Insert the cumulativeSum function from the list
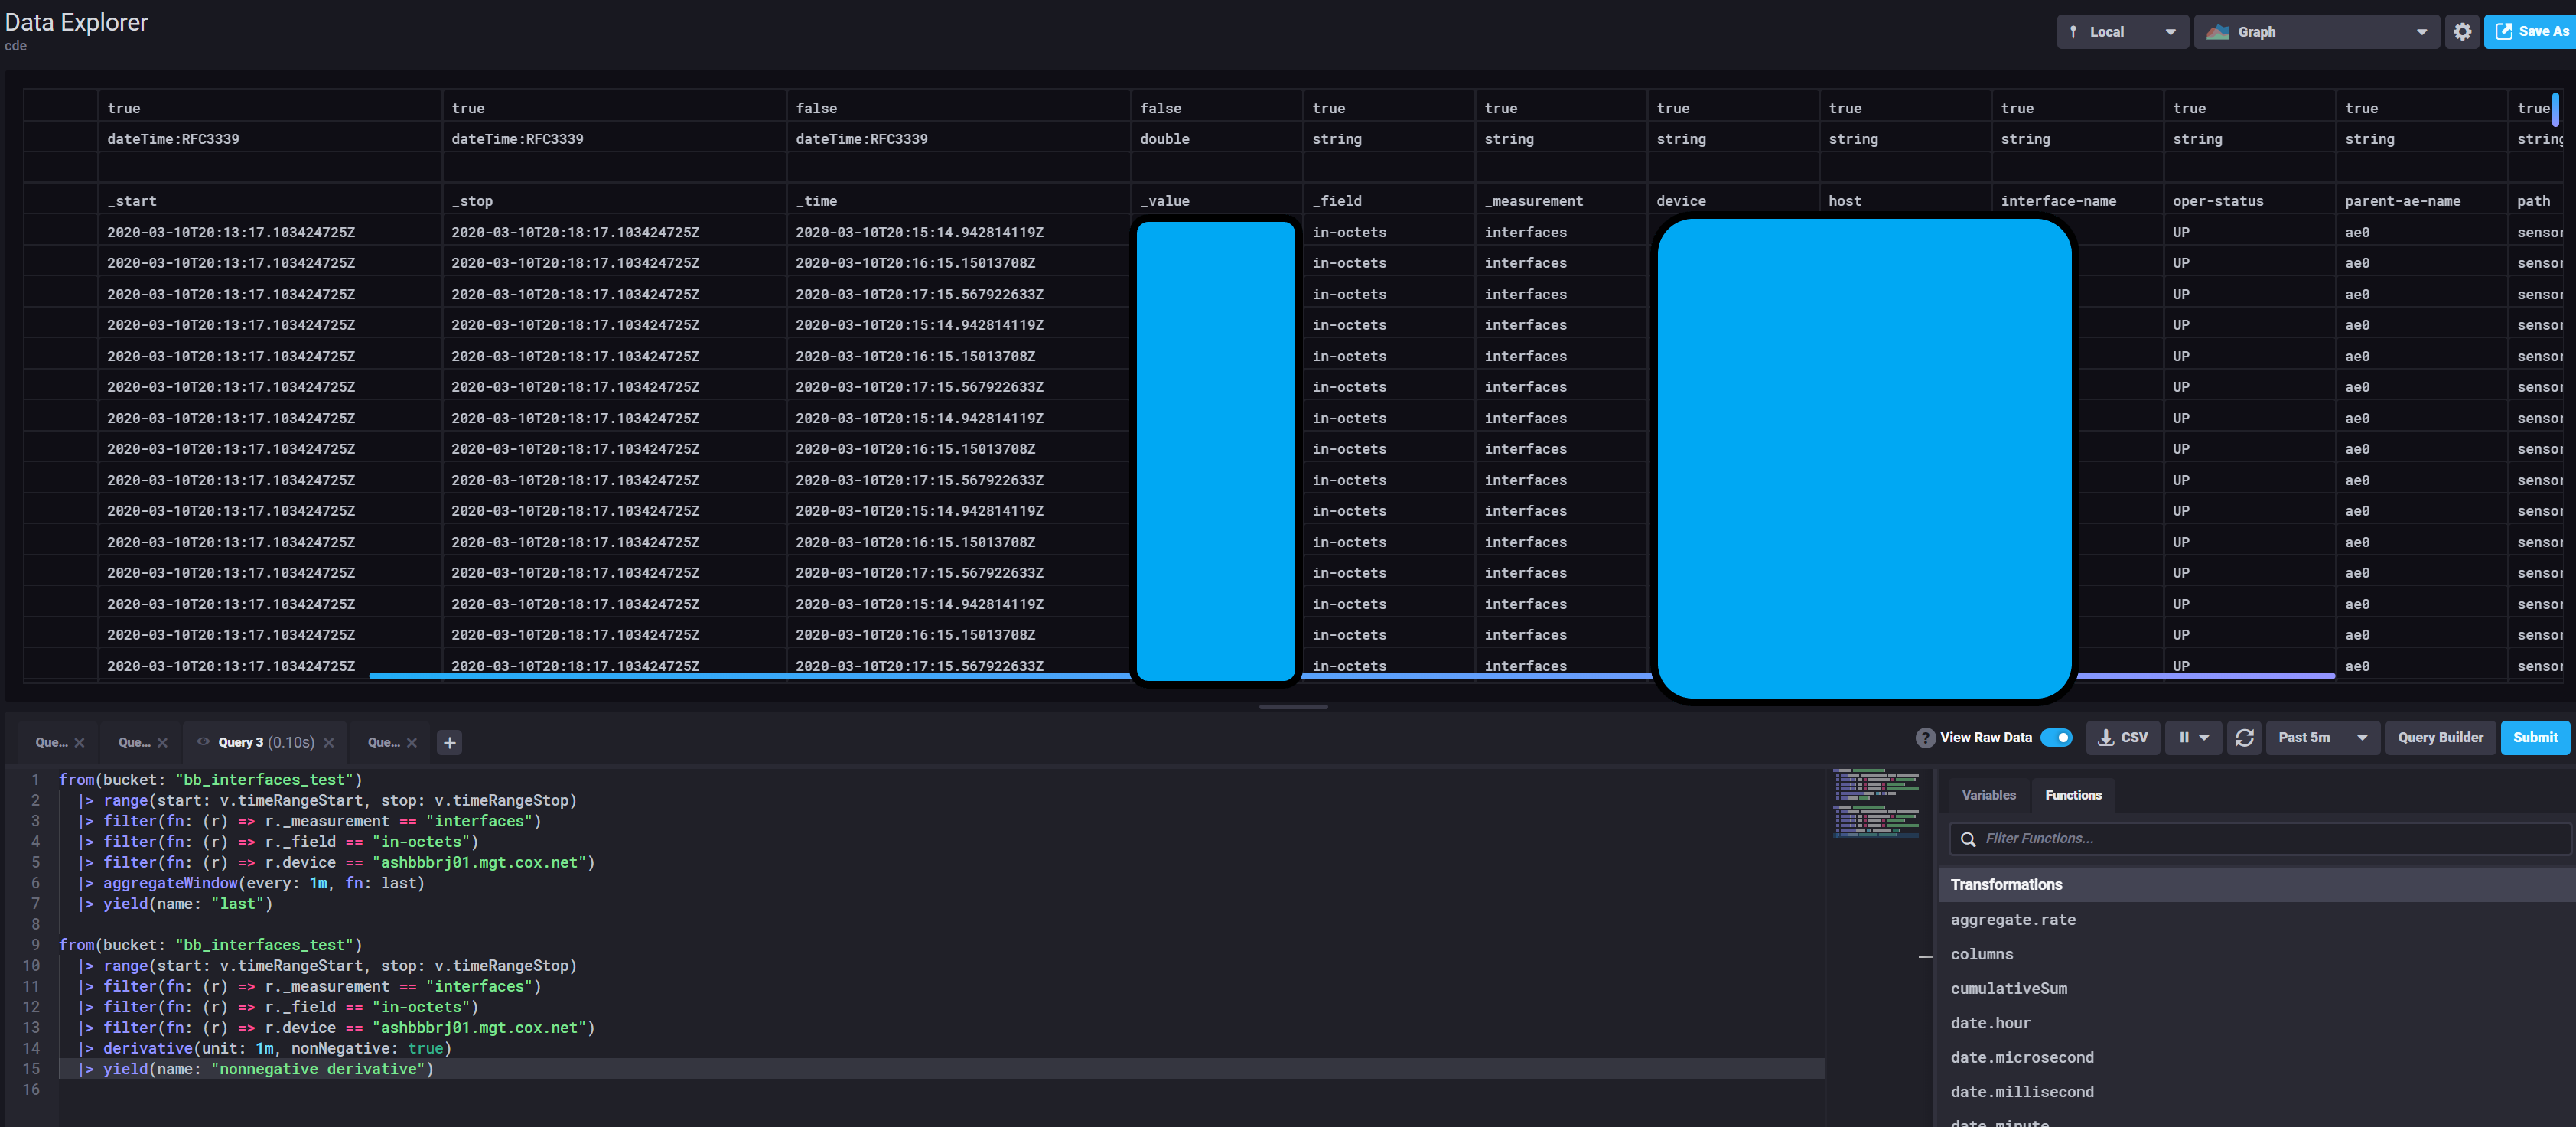 2008,989
